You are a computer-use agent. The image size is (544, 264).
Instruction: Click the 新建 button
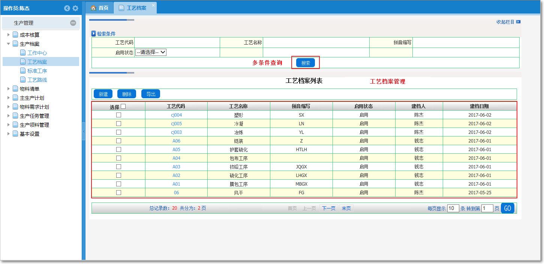coord(103,94)
